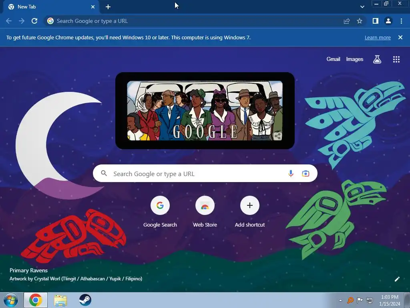Click the orange magnifier tray icon
This screenshot has height=308, width=410.
click(350, 300)
